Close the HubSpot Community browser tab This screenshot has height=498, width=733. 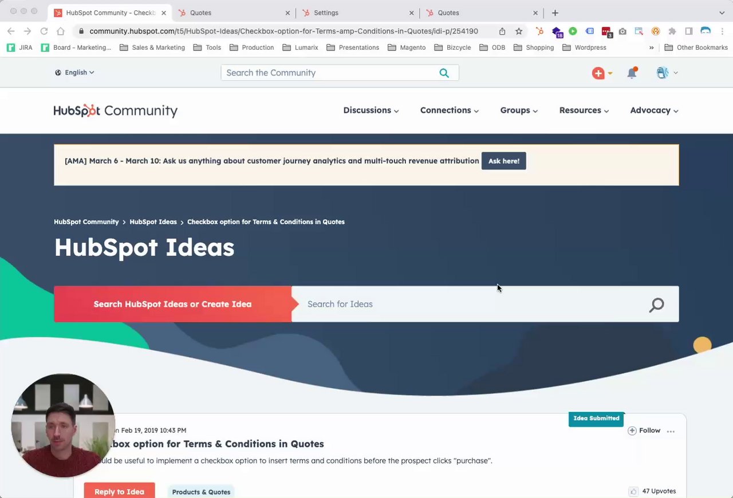(x=163, y=13)
